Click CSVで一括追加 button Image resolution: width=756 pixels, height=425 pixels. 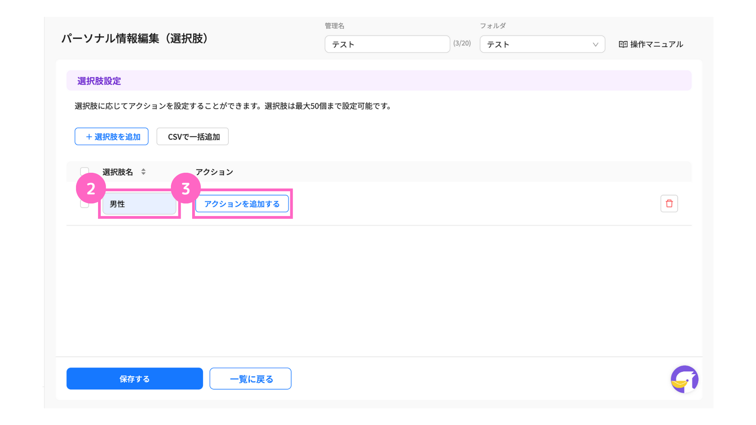point(193,137)
